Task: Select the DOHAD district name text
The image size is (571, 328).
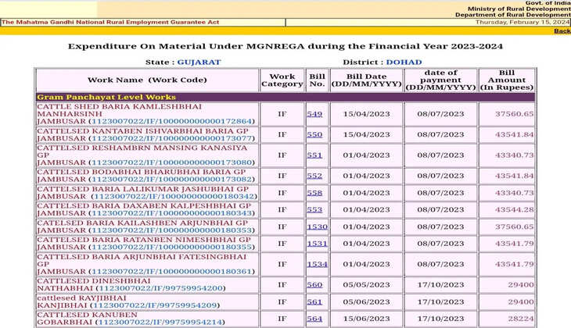Action: pyautogui.click(x=404, y=62)
